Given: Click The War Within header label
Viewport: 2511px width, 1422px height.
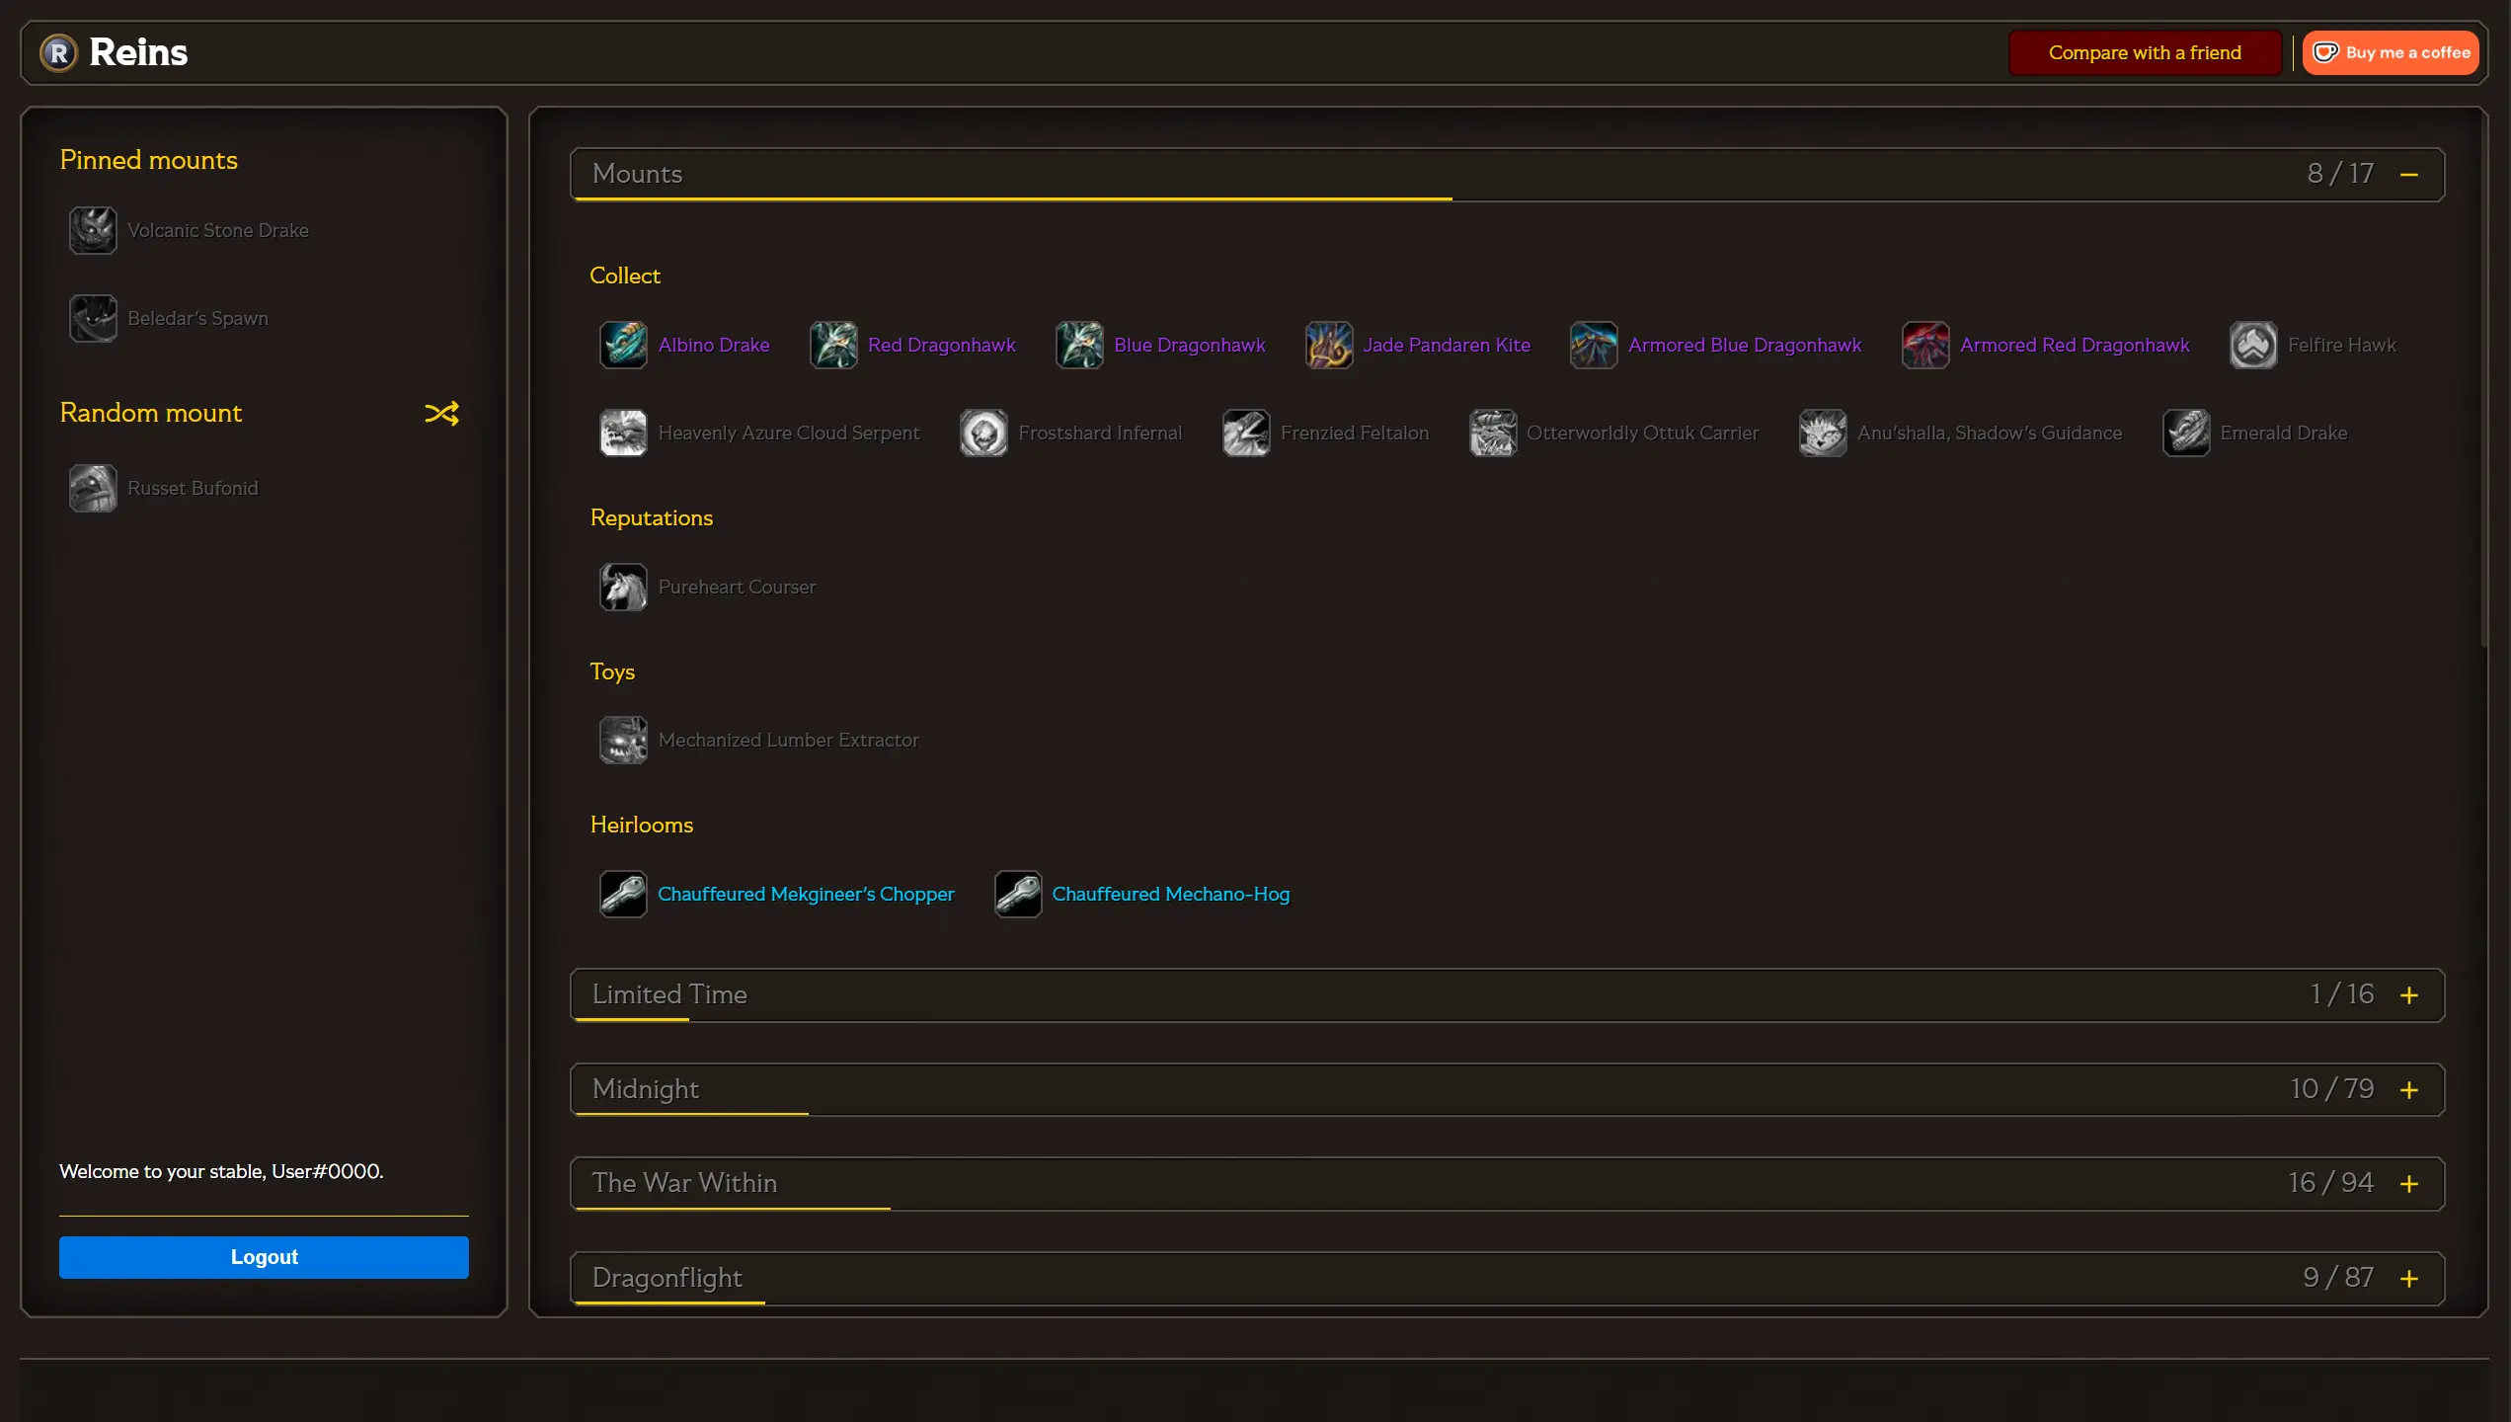Looking at the screenshot, I should tap(684, 1183).
